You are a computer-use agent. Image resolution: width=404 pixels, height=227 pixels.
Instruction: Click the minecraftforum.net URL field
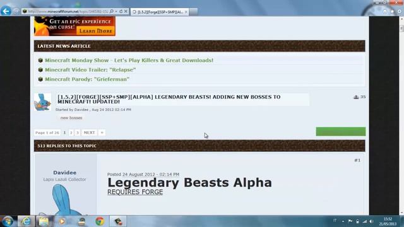tap(68, 11)
